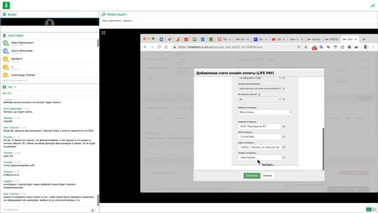Viewport: 378px width, 213px height.
Task: Open the 'Все (50)' chat tab
Action: pos(7,93)
